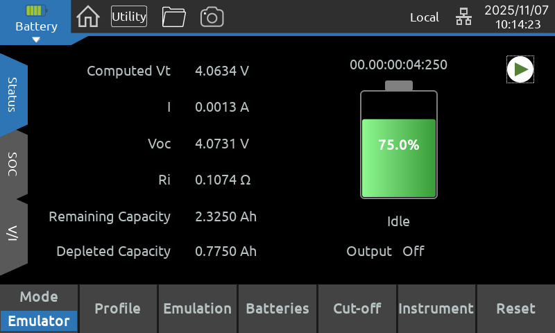Screen dimensions: 555x333
Task: Open the Utility menu icon
Action: 129,17
